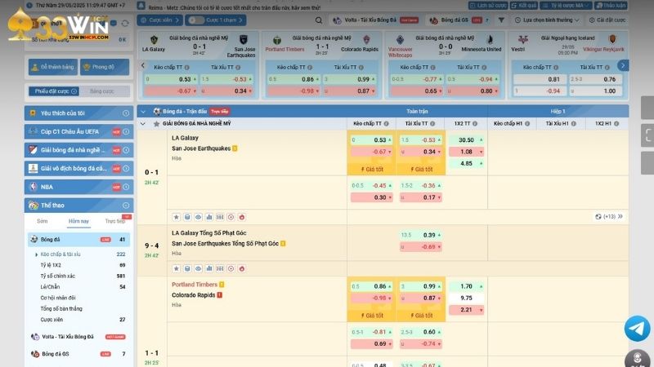Select Portland Timbers over odds 0.99 in table
Screen dimensions: 654x367
click(x=421, y=286)
